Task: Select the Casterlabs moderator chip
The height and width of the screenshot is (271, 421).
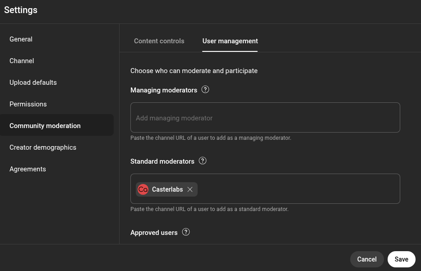Action: tap(167, 189)
